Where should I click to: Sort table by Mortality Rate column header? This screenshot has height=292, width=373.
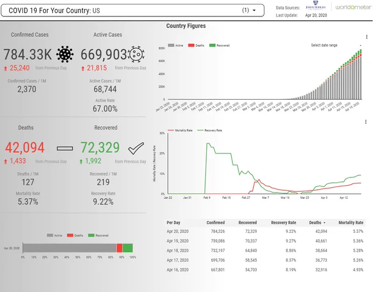click(x=351, y=222)
